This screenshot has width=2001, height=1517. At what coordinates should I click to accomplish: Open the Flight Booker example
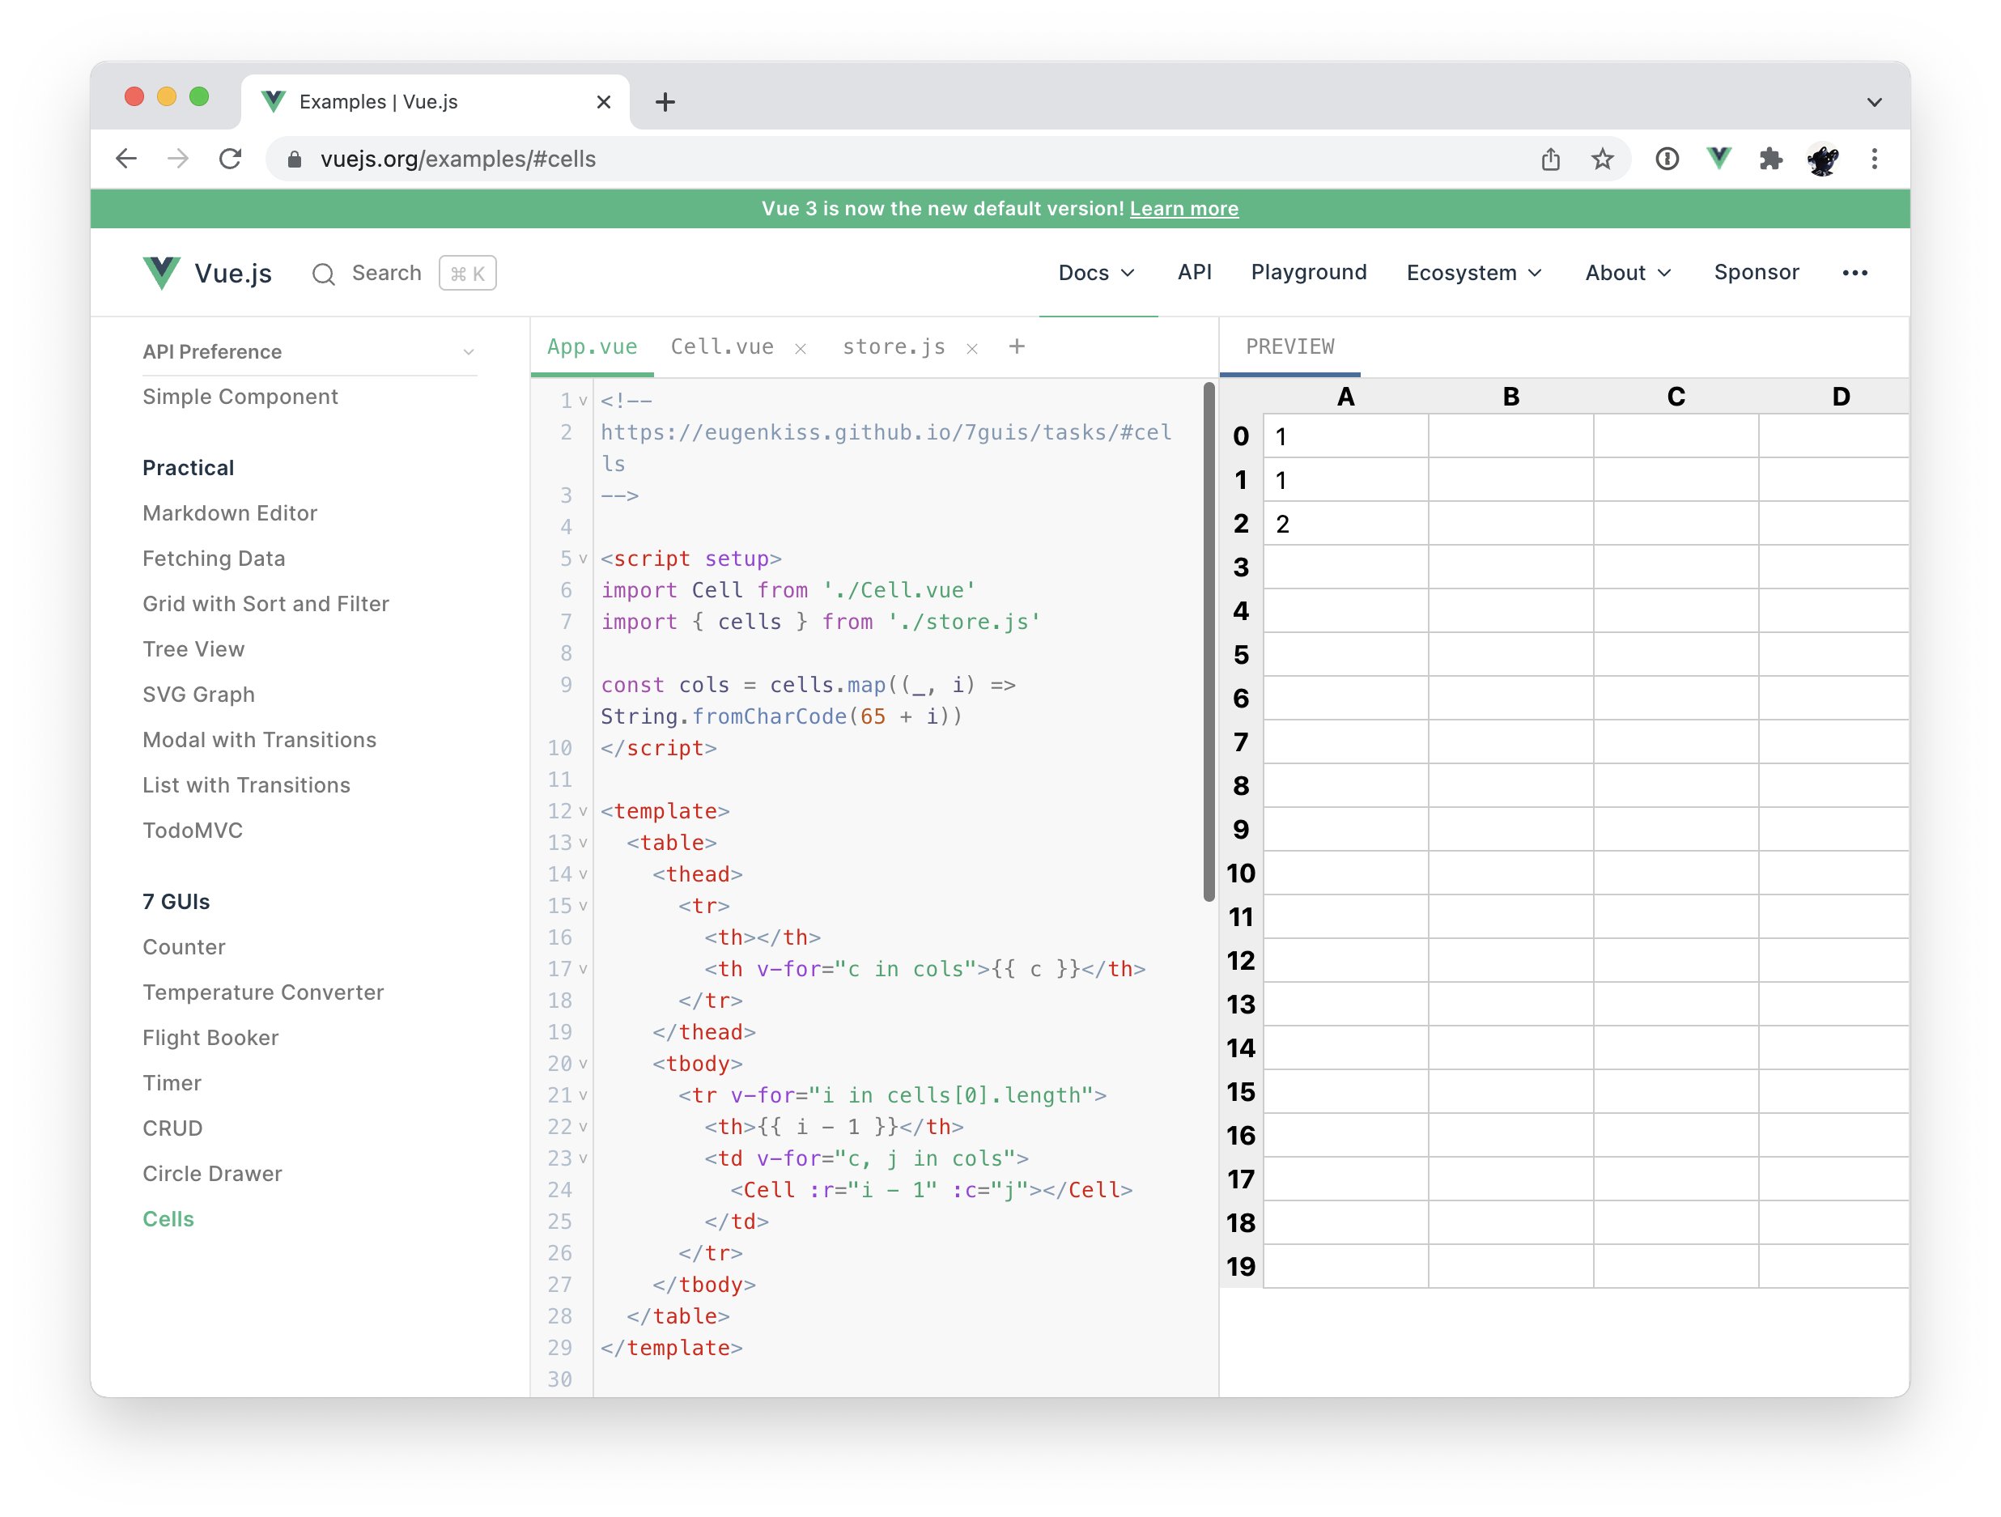click(210, 1038)
